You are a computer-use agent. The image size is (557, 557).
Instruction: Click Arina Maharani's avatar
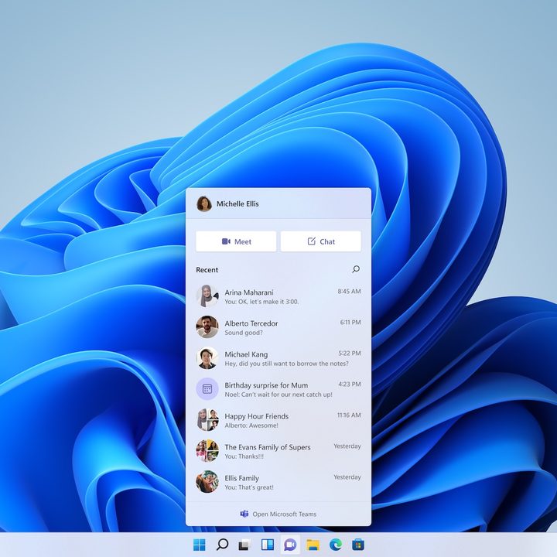(x=207, y=296)
